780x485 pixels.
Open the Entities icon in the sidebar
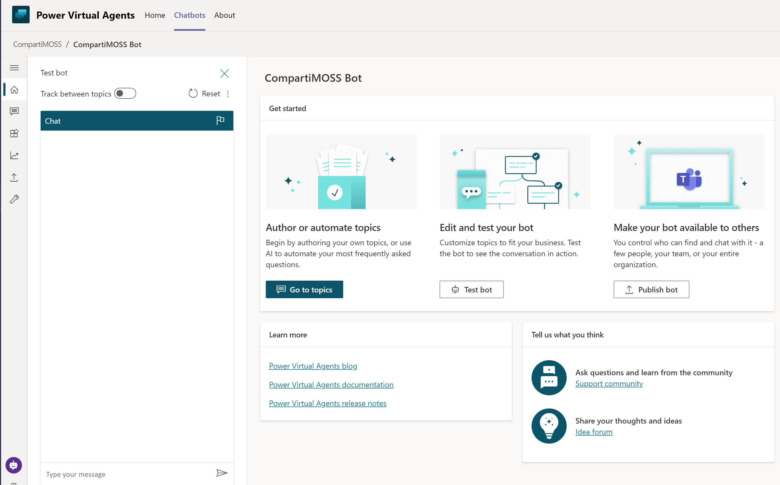click(14, 133)
